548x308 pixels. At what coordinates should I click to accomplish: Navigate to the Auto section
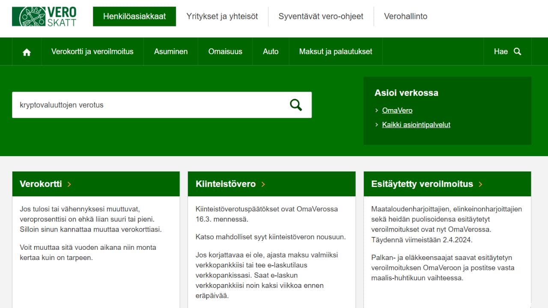(x=271, y=51)
